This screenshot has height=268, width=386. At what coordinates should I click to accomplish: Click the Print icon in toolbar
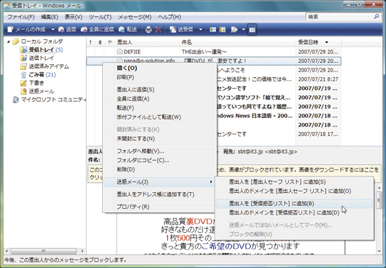tap(148, 29)
